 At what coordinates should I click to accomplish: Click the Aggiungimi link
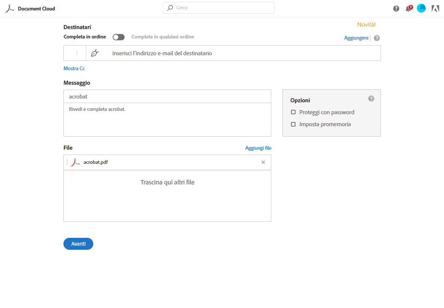[x=356, y=38]
